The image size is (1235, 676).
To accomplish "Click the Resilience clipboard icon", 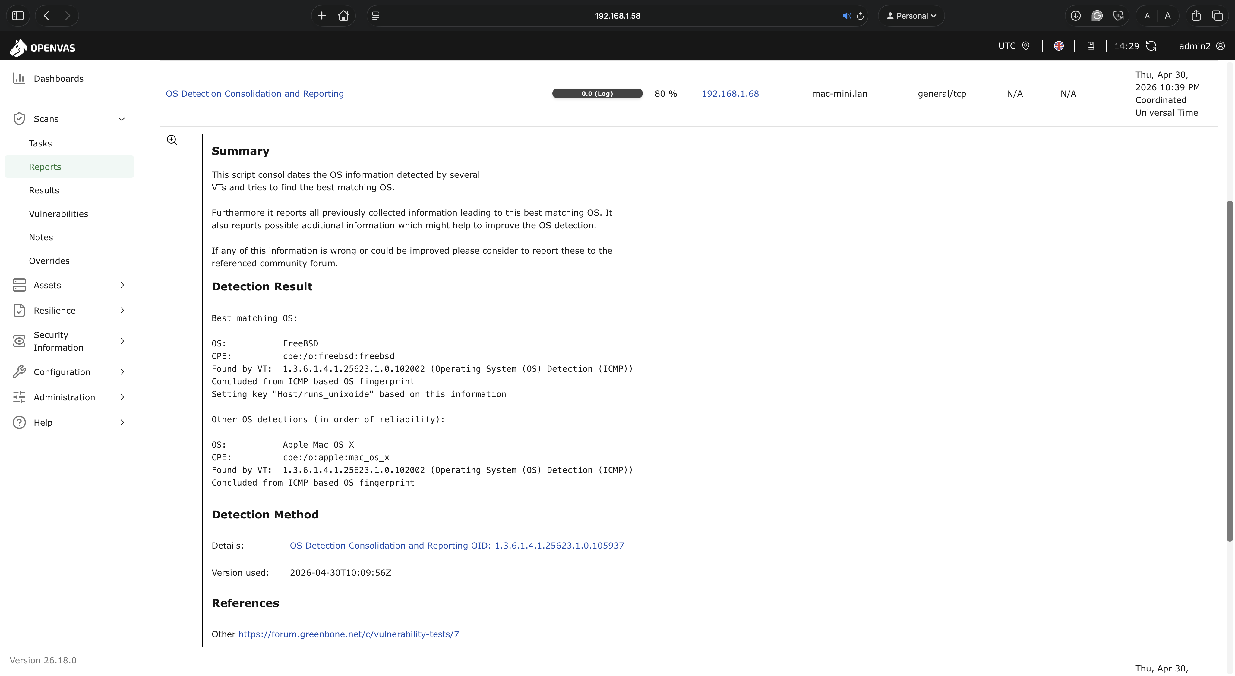I will 19,311.
